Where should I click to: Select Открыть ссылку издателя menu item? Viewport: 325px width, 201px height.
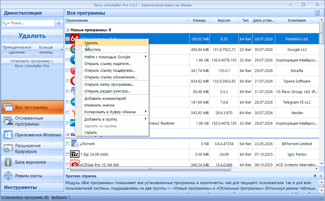tap(112, 64)
